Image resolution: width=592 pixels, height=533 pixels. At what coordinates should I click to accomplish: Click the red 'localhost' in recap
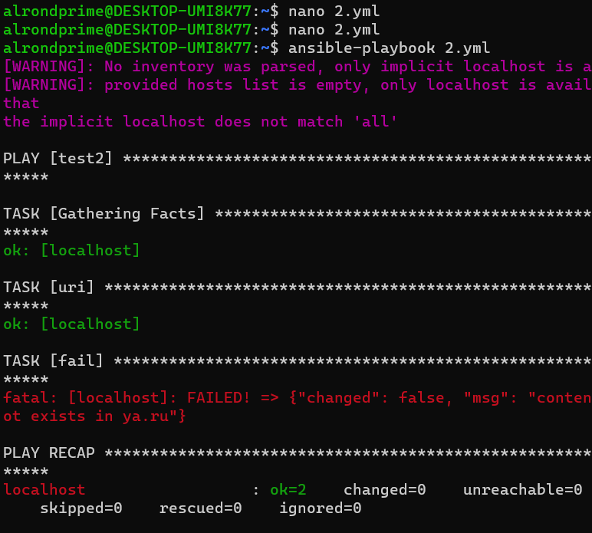click(x=44, y=490)
